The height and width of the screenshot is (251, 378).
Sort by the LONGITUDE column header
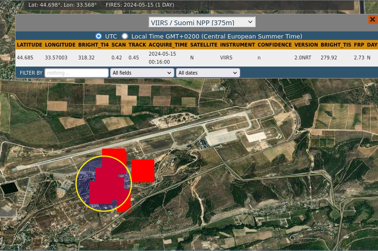point(60,45)
